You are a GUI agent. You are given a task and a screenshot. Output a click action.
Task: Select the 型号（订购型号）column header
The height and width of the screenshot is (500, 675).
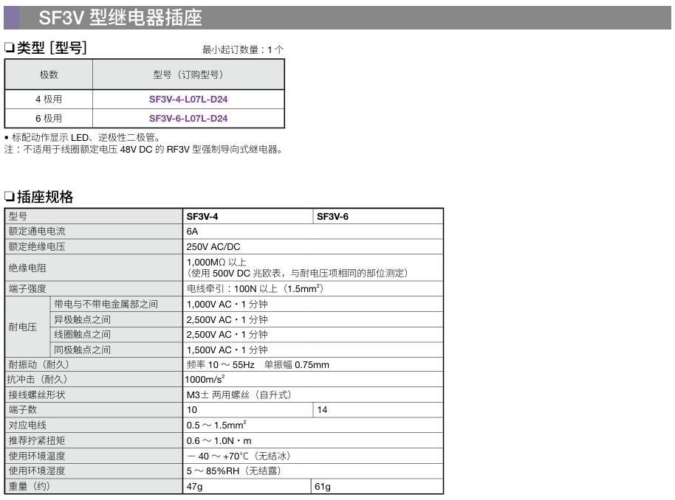click(188, 74)
